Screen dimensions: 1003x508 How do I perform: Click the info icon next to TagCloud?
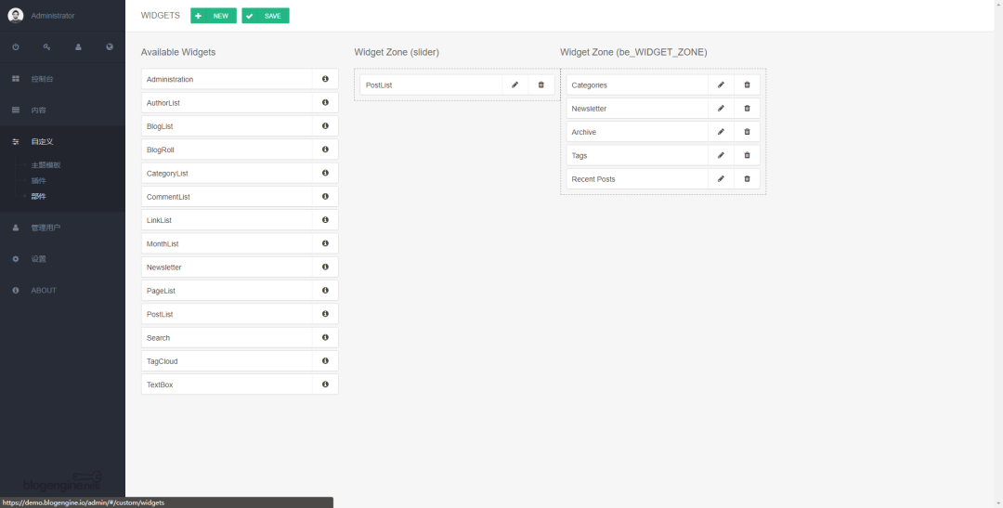pos(325,361)
